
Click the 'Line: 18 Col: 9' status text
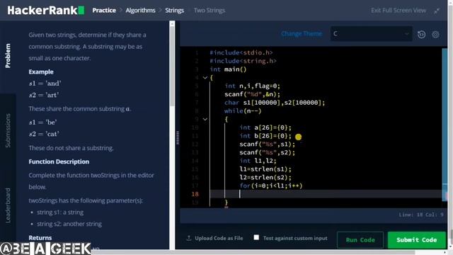click(x=421, y=215)
